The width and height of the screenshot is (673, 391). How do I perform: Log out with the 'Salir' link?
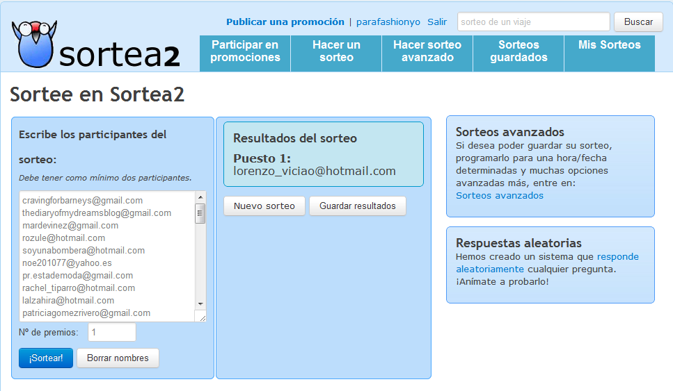click(x=437, y=22)
